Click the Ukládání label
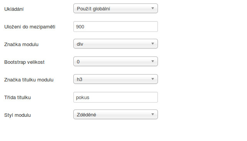247x141 pixels. pos(14,9)
